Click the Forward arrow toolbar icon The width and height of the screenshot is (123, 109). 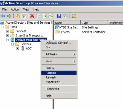tap(9, 16)
